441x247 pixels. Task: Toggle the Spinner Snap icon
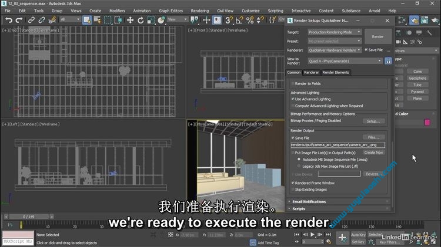pos(260,20)
